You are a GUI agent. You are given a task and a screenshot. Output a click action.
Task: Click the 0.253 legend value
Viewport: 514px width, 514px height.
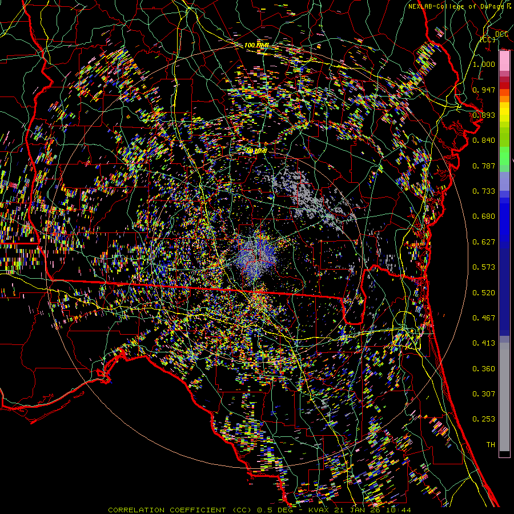point(484,419)
